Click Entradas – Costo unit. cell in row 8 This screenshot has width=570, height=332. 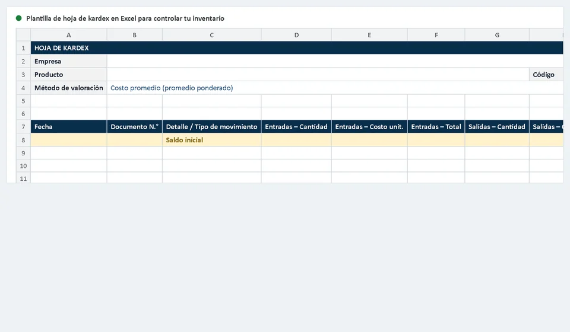369,140
